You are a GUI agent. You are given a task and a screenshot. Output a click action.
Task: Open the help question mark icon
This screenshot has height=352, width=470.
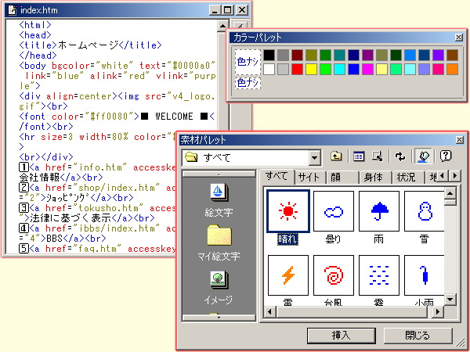(x=446, y=156)
